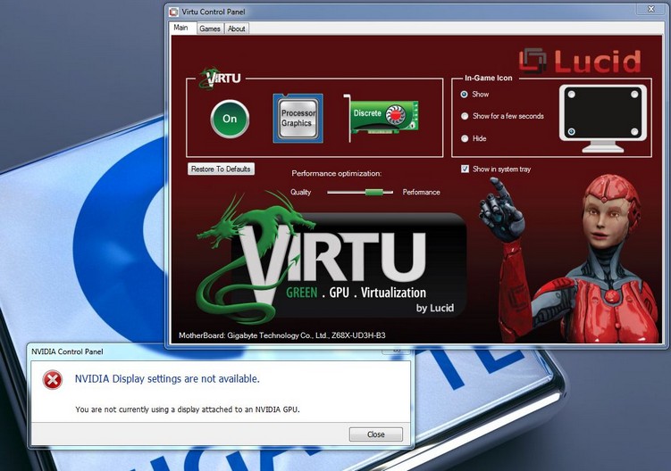Image resolution: width=671 pixels, height=471 pixels.
Task: Click the Performance optimization slider handle
Action: tap(373, 193)
